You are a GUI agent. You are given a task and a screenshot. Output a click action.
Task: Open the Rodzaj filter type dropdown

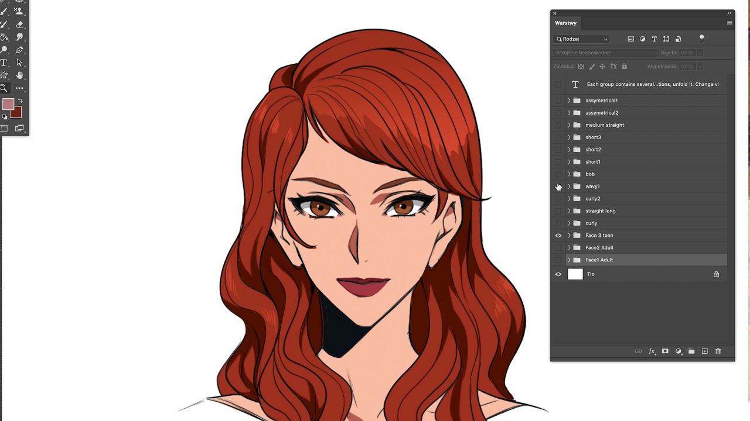coord(582,39)
